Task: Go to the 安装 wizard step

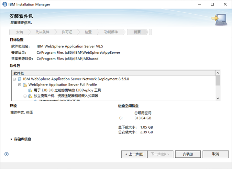Action: (19, 32)
